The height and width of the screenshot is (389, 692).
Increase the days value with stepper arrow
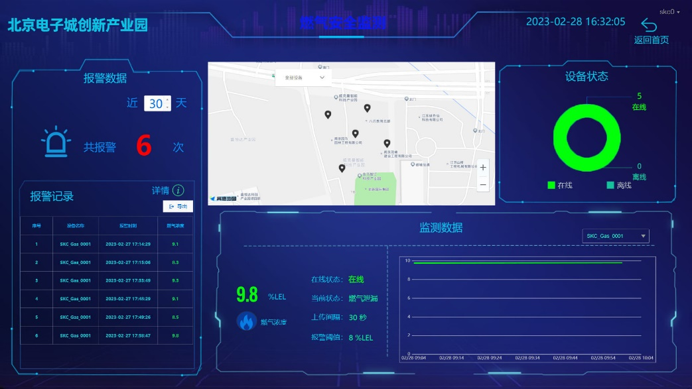(x=167, y=100)
